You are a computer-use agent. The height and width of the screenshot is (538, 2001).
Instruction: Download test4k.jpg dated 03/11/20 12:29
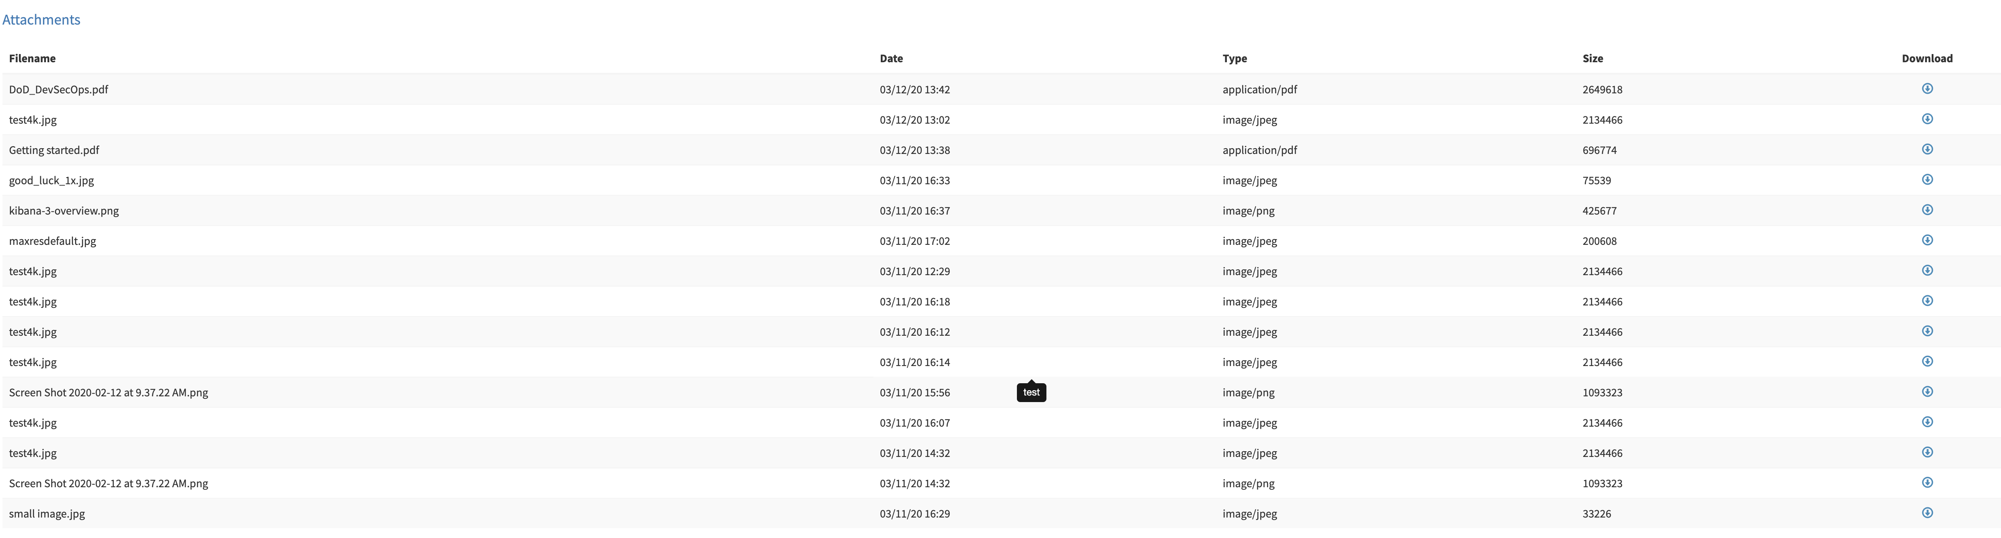click(1927, 270)
